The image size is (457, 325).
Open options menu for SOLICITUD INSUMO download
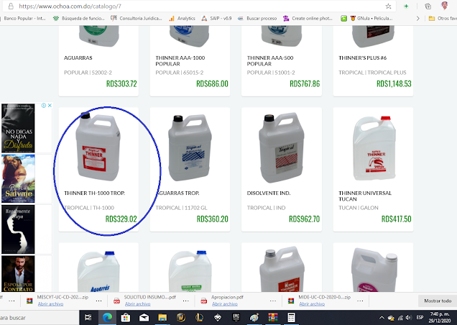click(185, 301)
